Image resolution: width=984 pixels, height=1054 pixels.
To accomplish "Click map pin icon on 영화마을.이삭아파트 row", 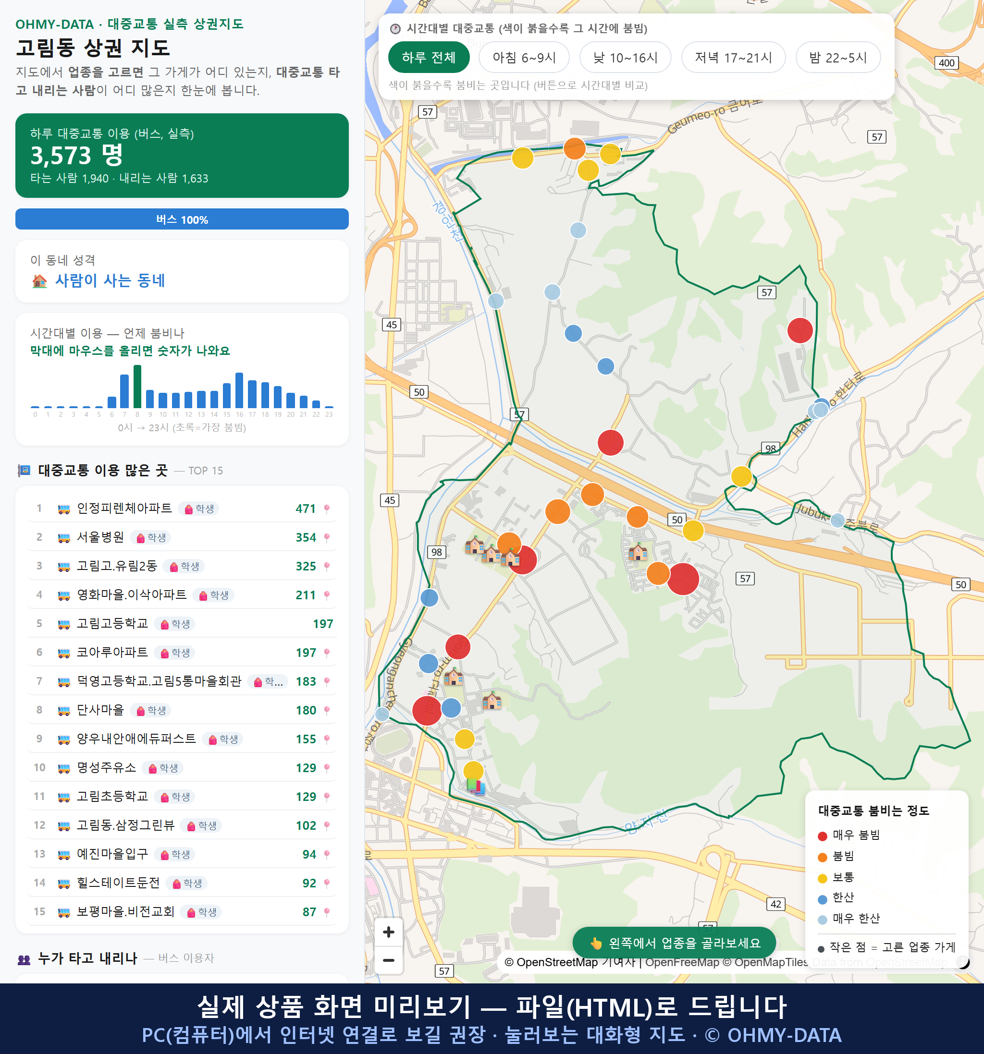I will click(x=327, y=595).
